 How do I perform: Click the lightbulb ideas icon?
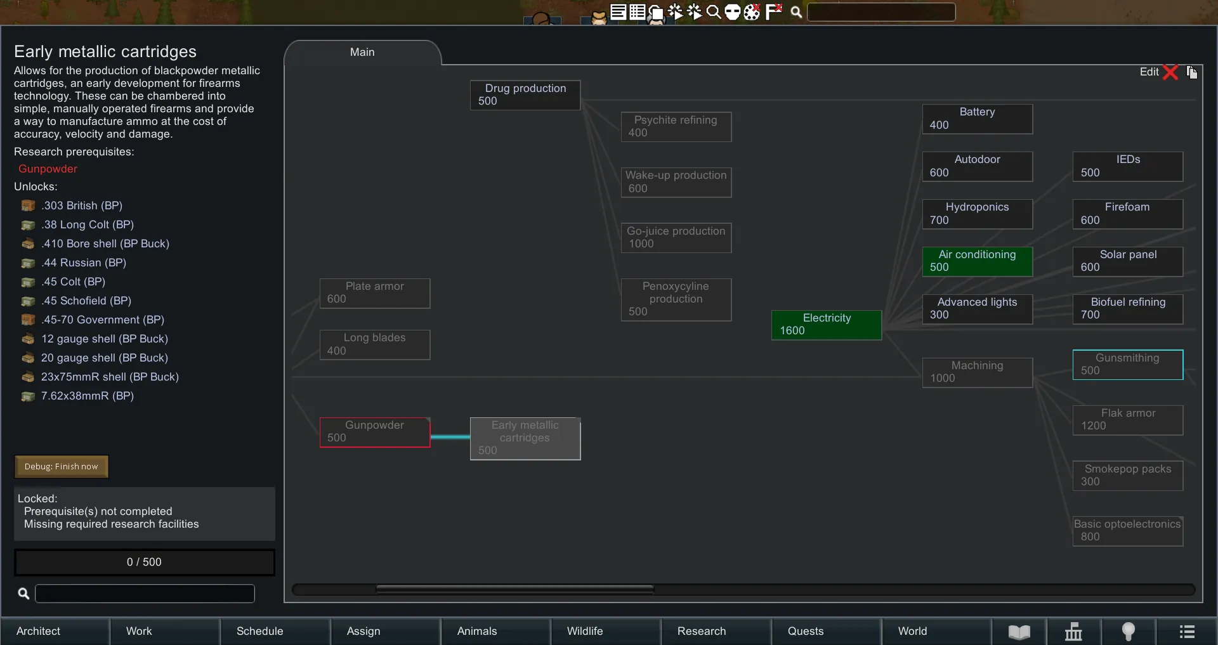coord(1128,632)
